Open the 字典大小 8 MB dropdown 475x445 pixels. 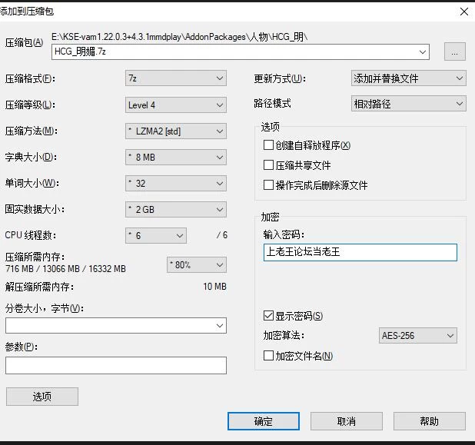tap(176, 158)
